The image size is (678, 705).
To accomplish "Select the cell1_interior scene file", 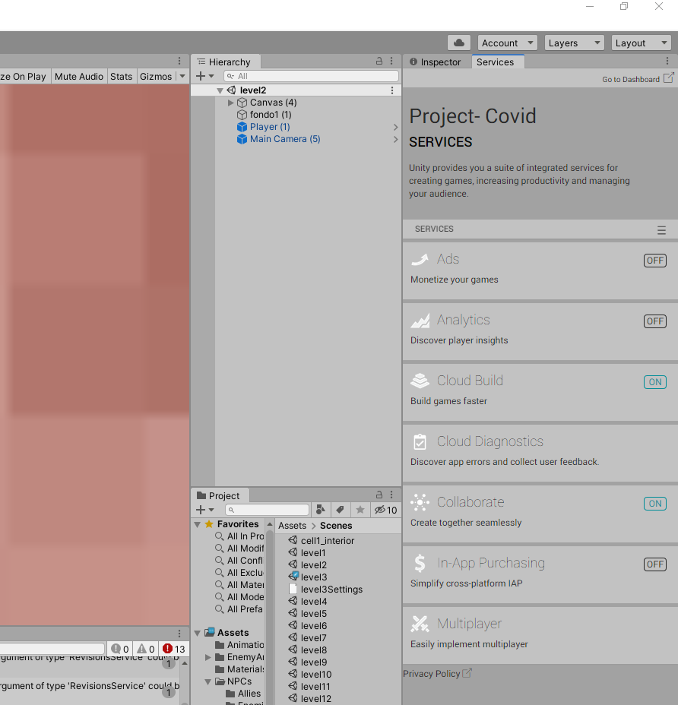I will point(322,540).
